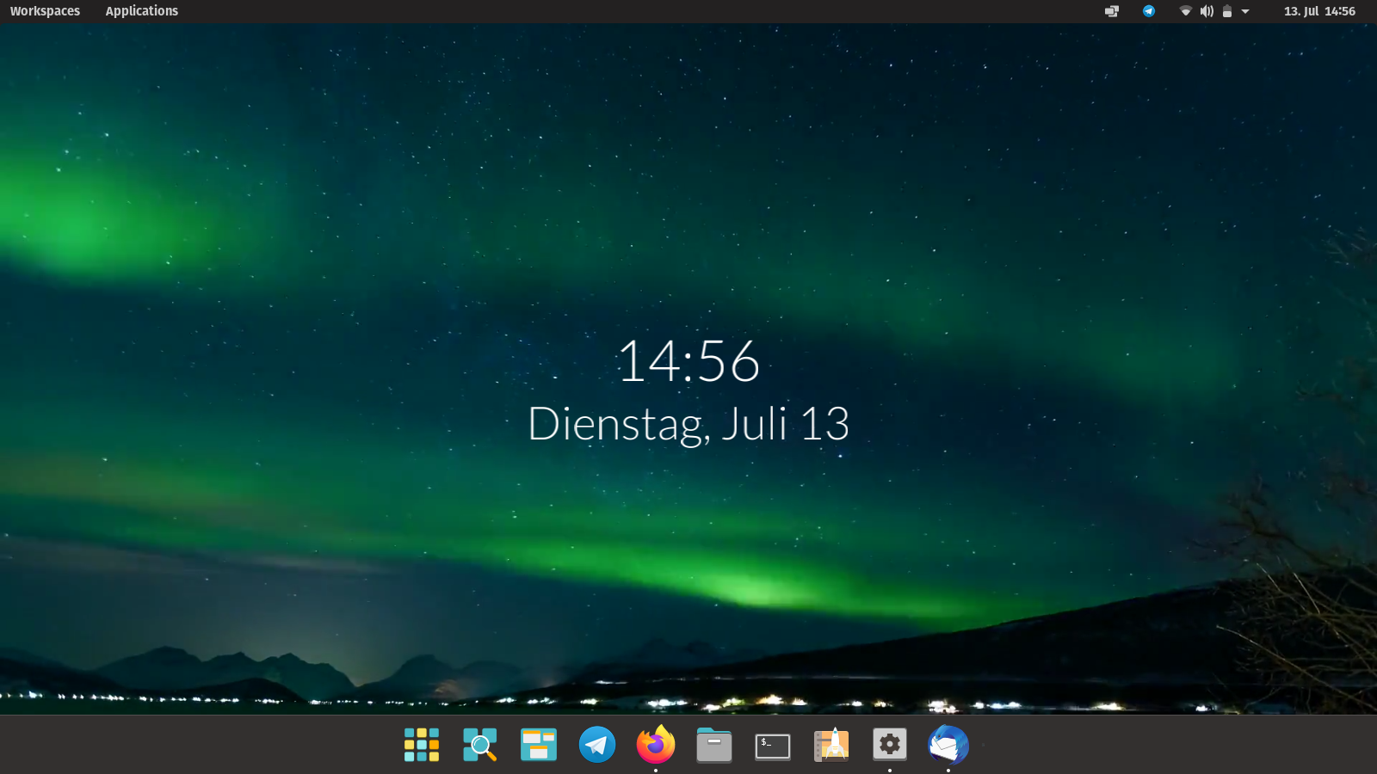Open the file manager from the dock
Viewport: 1377px width, 774px height.
point(713,745)
